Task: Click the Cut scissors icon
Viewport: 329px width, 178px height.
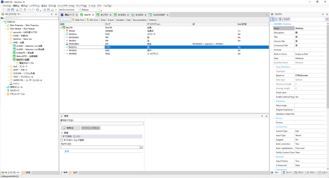Action: pyautogui.click(x=17, y=10)
